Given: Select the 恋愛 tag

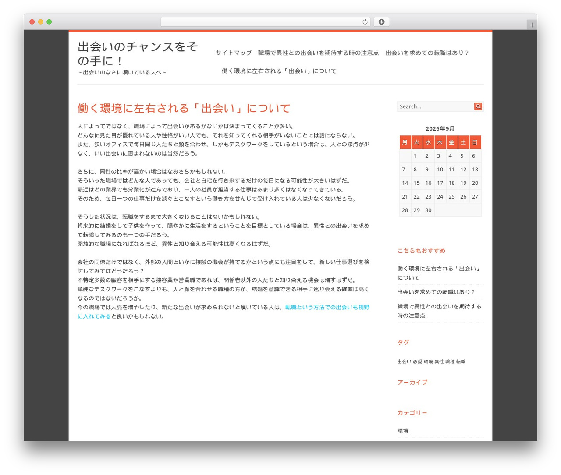Looking at the screenshot, I should click(x=417, y=362).
